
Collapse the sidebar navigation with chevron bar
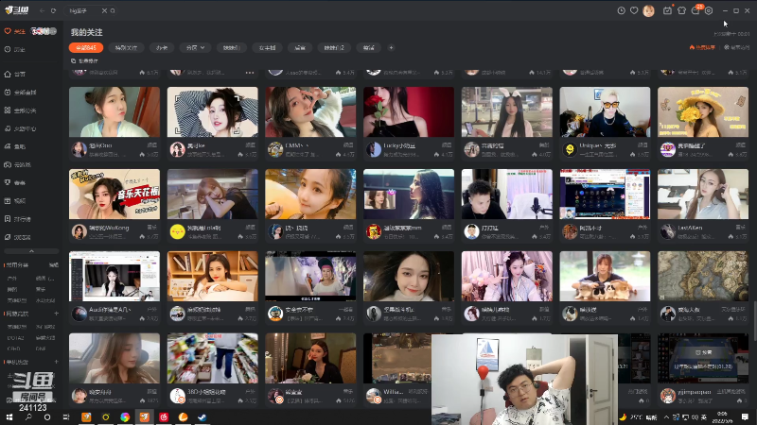(x=31, y=251)
